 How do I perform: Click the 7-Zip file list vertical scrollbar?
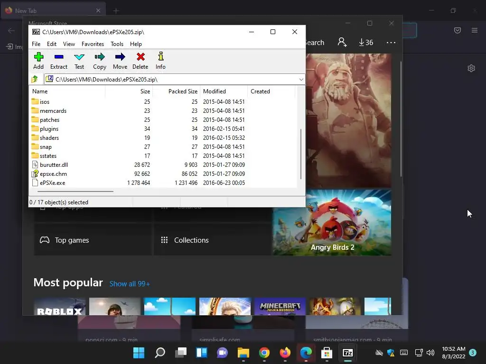point(300,154)
